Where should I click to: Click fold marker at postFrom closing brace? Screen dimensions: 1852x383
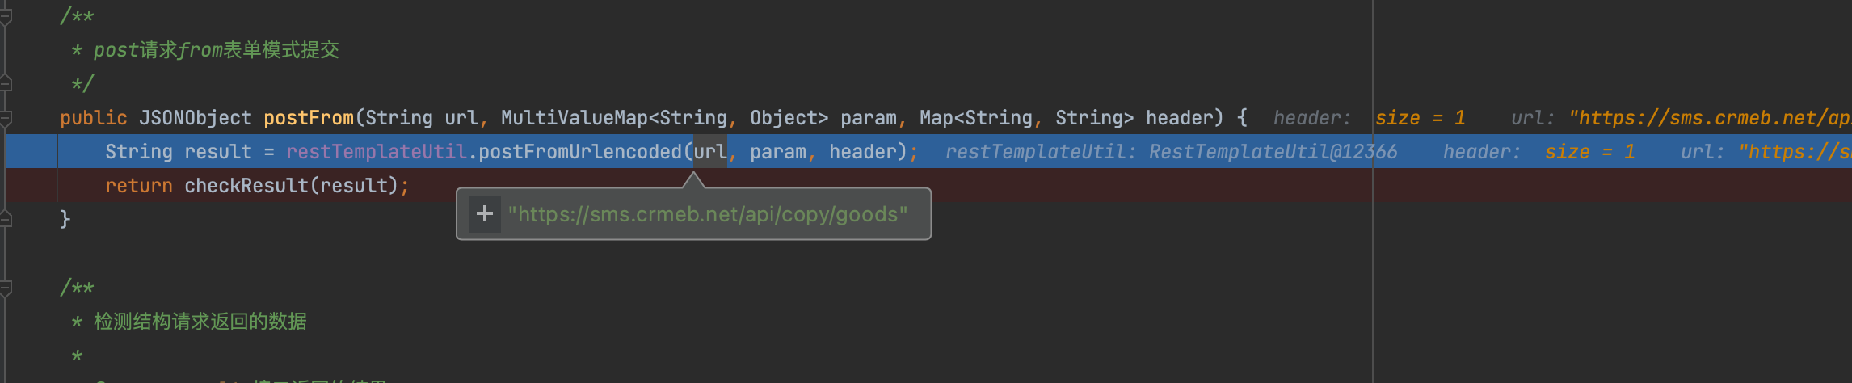(6, 219)
